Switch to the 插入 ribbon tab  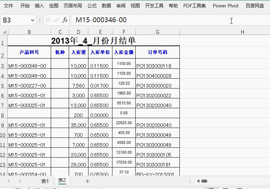pyautogui.click(x=39, y=6)
